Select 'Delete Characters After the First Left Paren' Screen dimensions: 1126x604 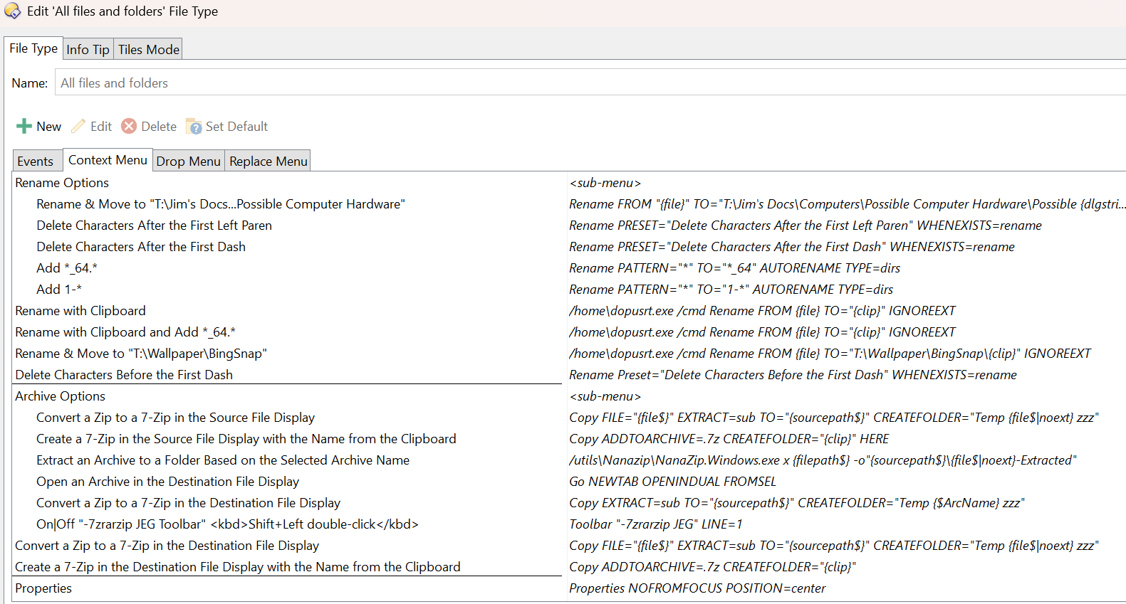tap(155, 226)
